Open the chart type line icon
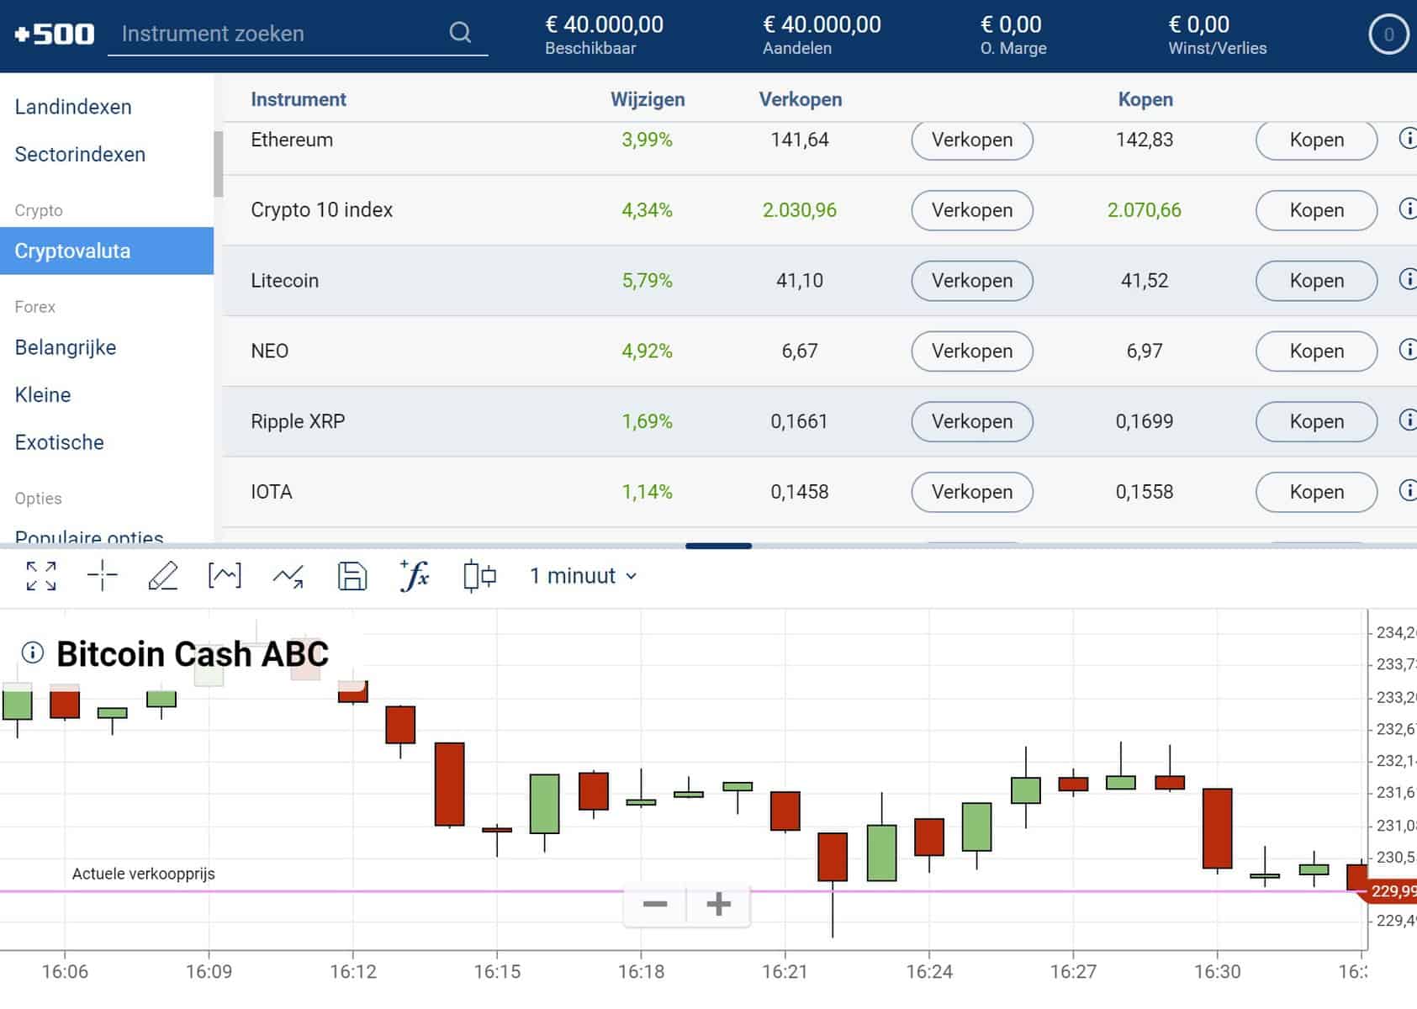Viewport: 1417px width, 1009px height. pos(225,576)
